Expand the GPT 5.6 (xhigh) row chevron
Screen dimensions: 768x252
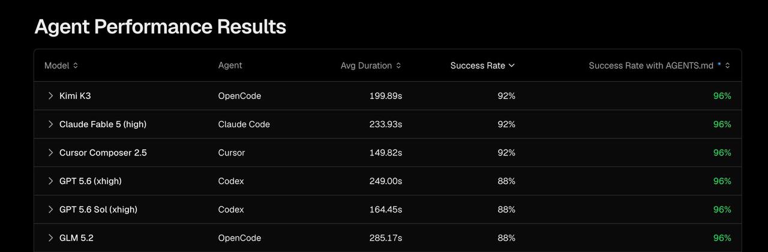(x=50, y=181)
